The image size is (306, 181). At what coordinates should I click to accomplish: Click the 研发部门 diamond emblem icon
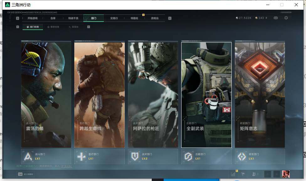(x=242, y=157)
